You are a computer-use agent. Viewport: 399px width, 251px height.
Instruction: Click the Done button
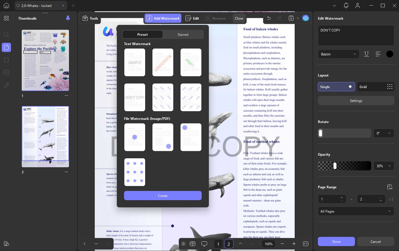tap(336, 242)
